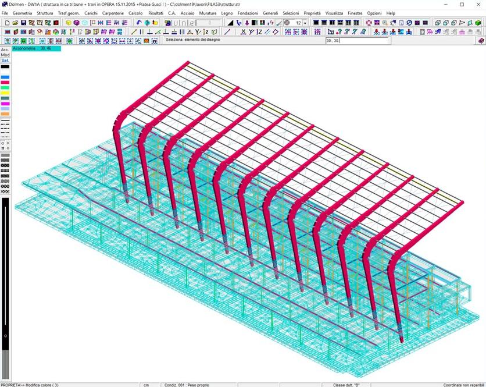Toggle the Mod mode in left panel
486x387 pixels.
[x=5, y=55]
